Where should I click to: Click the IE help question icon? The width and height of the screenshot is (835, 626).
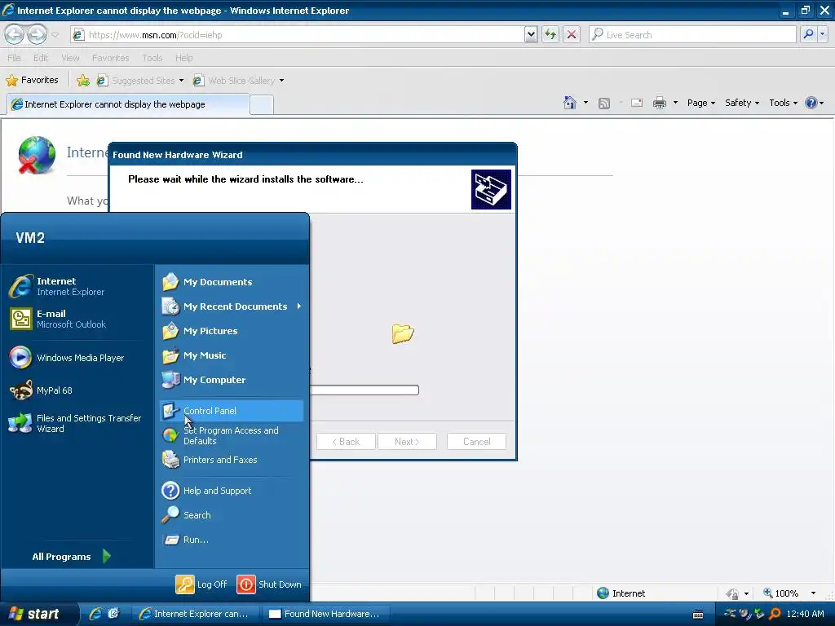pos(811,103)
